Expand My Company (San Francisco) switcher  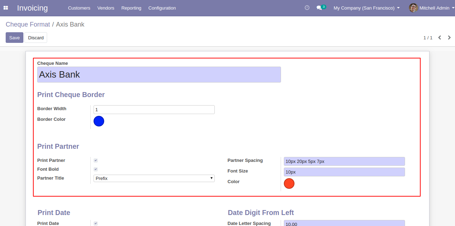click(366, 8)
